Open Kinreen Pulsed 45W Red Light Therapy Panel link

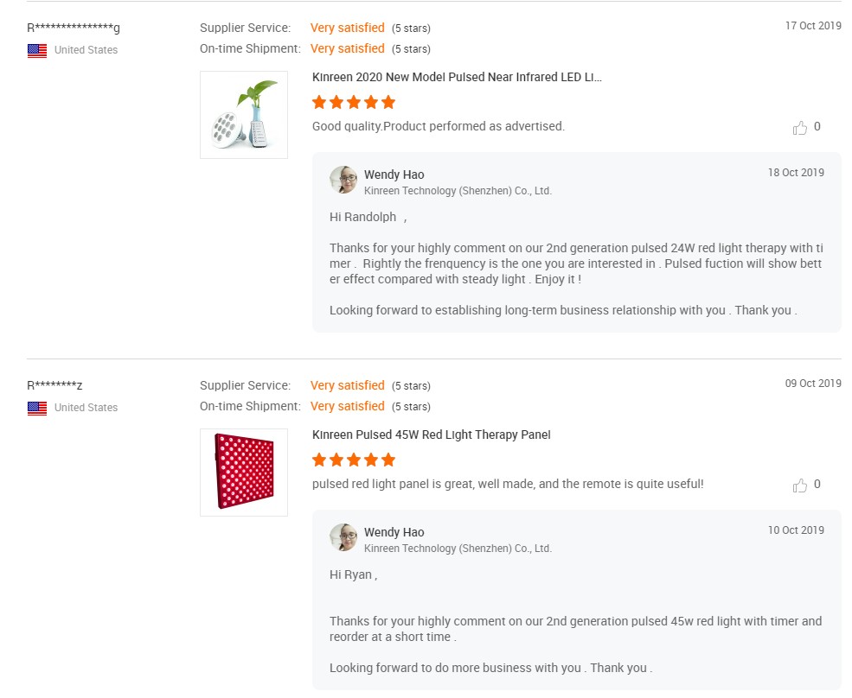(x=431, y=435)
